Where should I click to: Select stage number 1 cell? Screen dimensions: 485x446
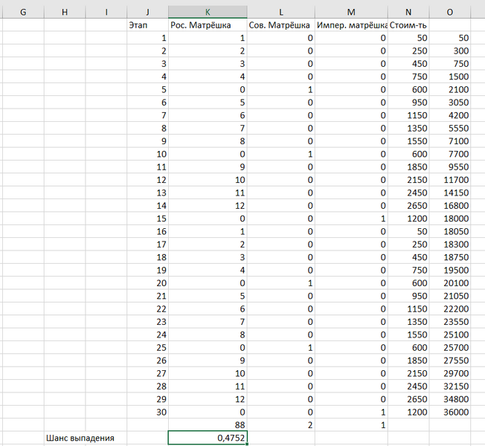(147, 38)
